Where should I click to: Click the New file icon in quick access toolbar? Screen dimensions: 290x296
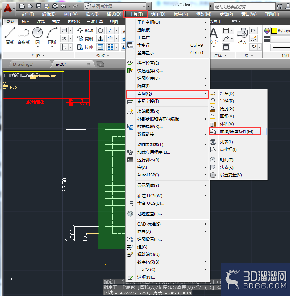[22, 6]
